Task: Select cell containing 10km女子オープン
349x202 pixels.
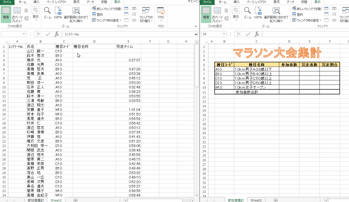Action: pyautogui.click(x=256, y=87)
